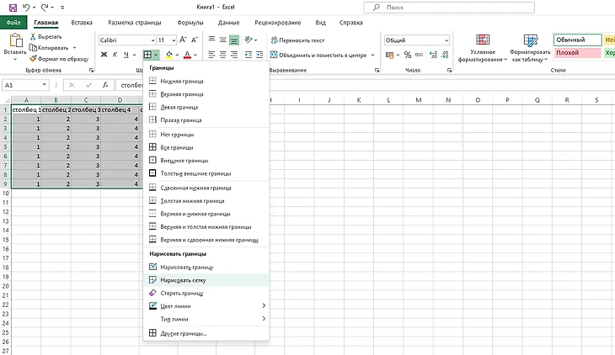The height and width of the screenshot is (355, 615).
Task: Toggle Wrap Text (Переносить текст)
Action: click(x=297, y=40)
